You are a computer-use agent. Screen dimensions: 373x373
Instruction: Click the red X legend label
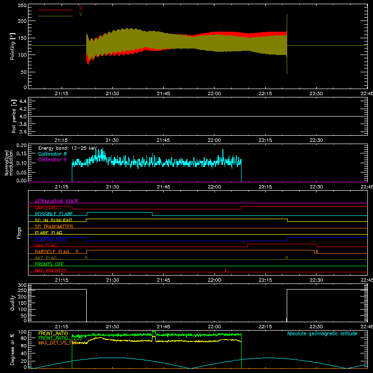click(81, 8)
